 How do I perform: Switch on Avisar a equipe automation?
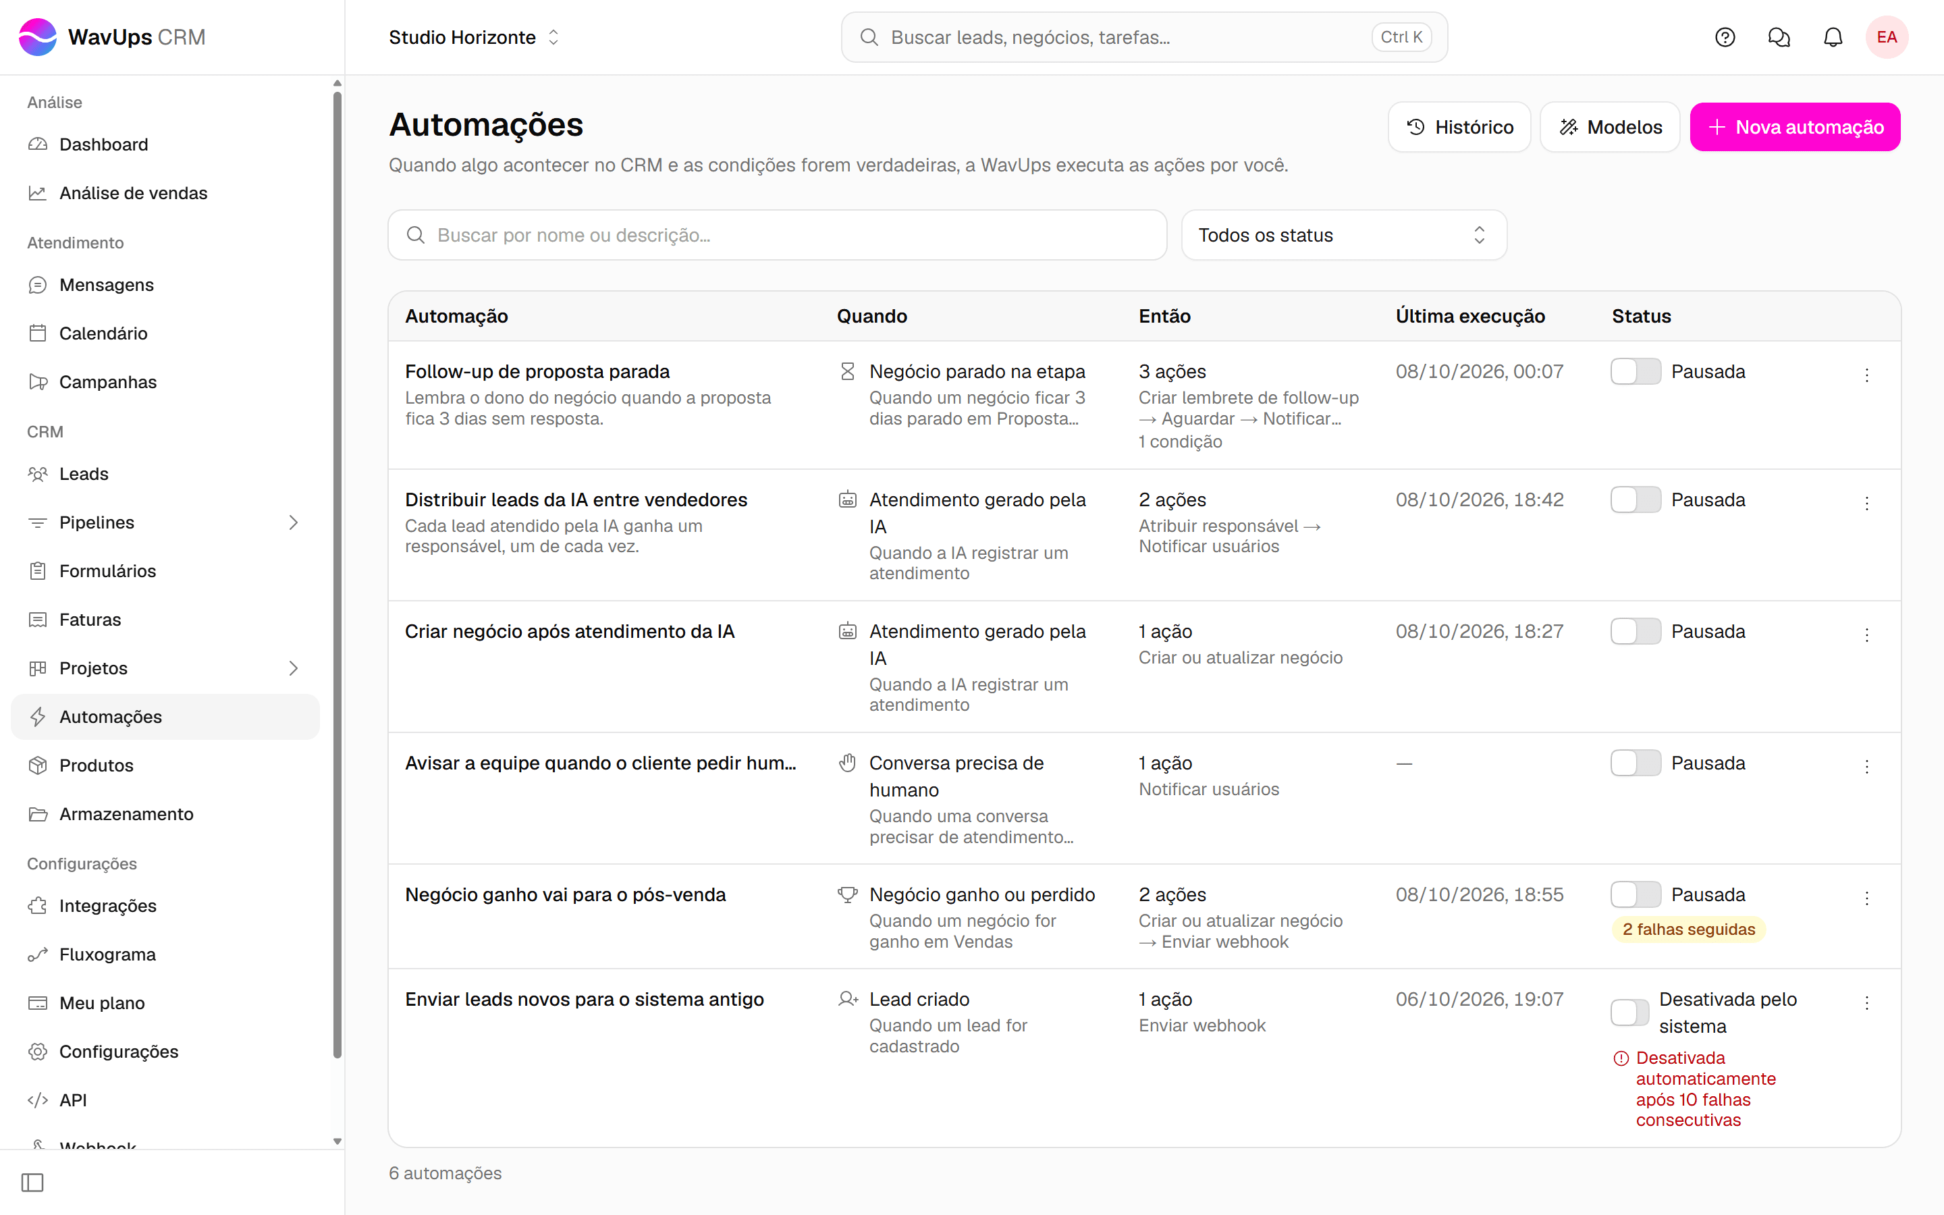click(x=1636, y=763)
